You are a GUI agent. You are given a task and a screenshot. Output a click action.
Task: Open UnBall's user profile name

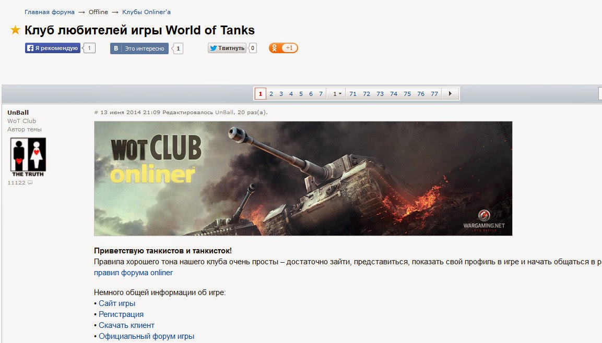coord(18,112)
